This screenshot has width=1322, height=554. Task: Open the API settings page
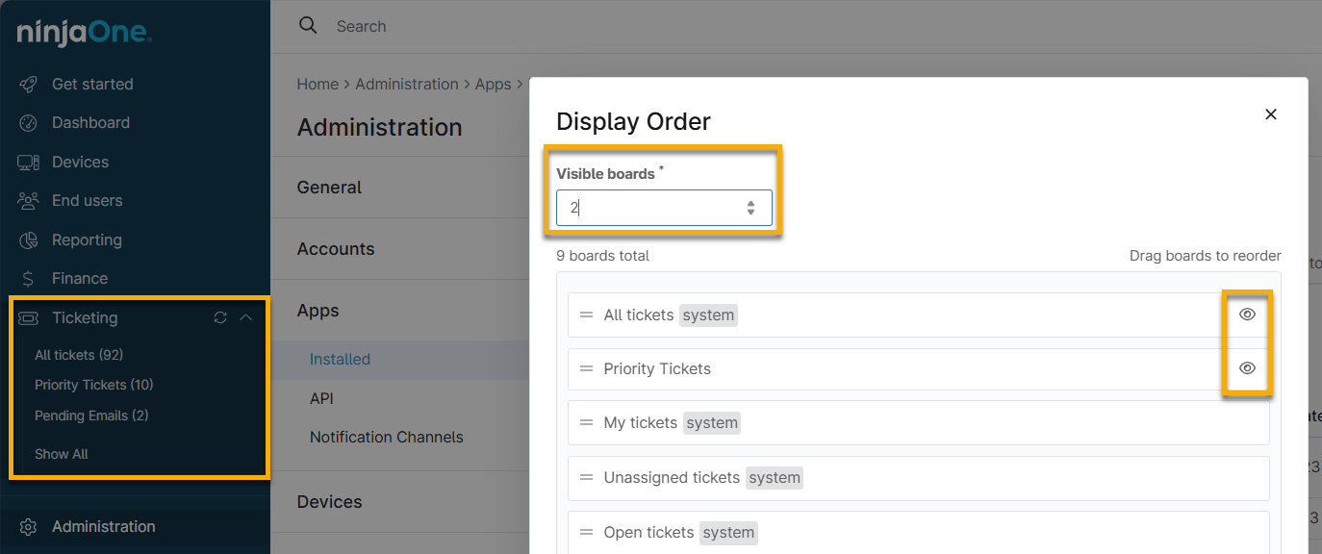[x=321, y=397]
